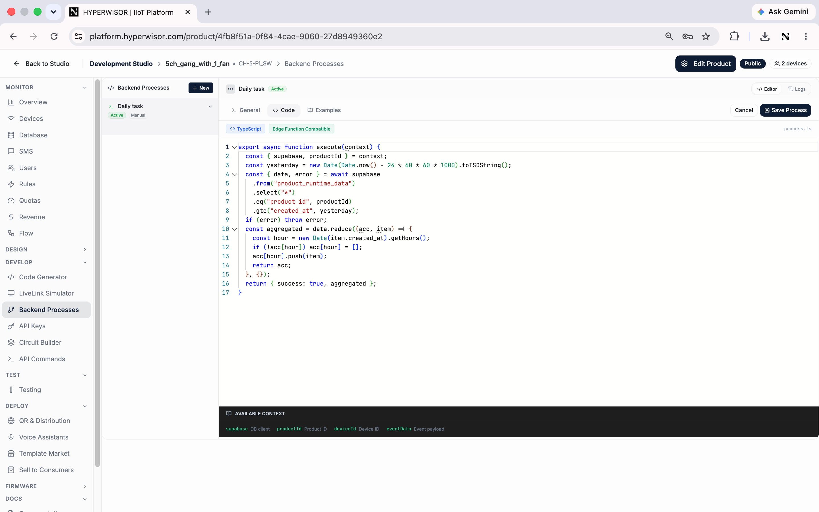
Task: Open the Flow section
Action: tap(46, 233)
